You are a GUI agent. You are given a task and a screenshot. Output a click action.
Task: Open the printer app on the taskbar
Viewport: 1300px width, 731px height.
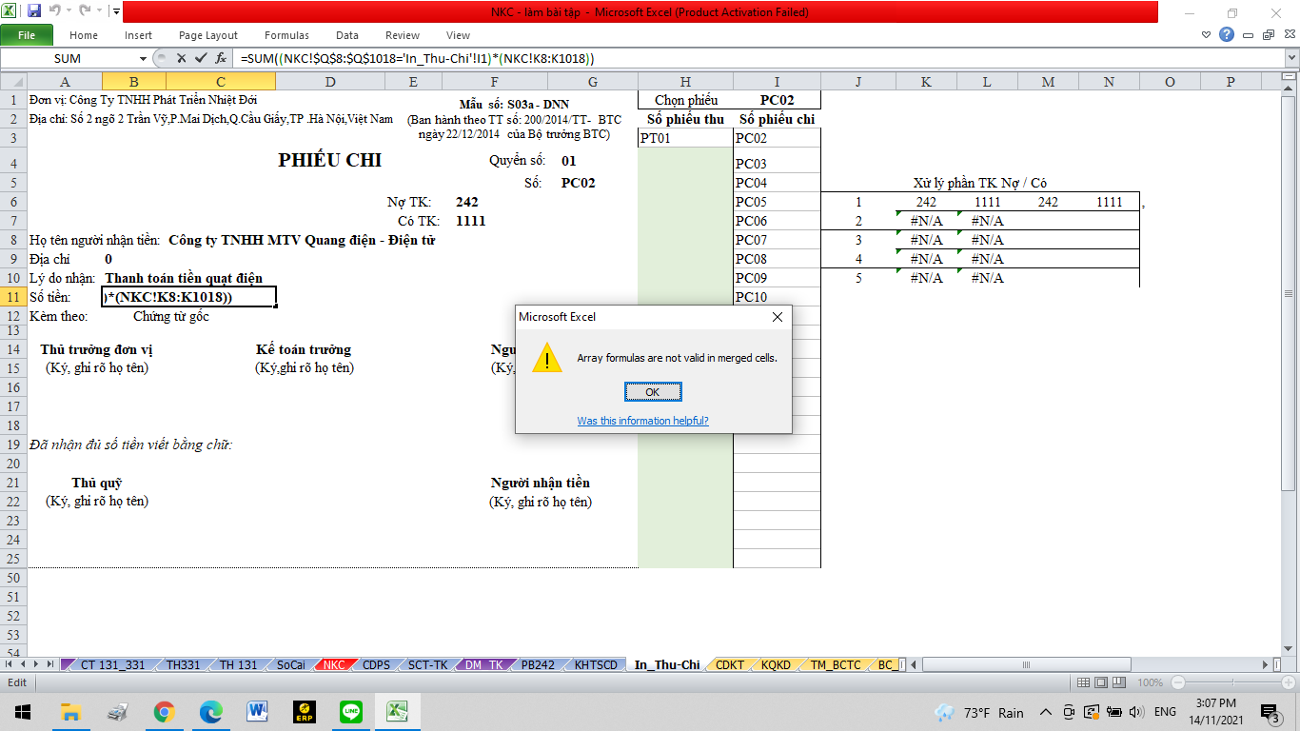117,712
